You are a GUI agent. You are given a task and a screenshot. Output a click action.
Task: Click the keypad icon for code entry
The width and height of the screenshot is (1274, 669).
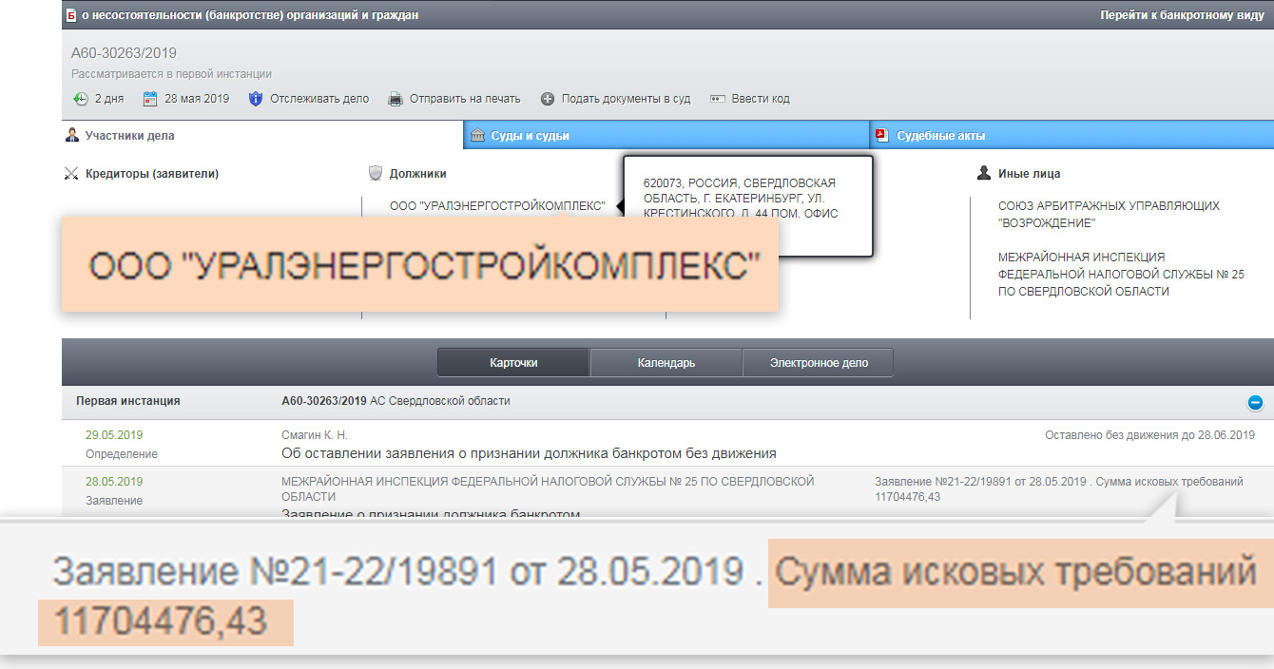pyautogui.click(x=718, y=99)
